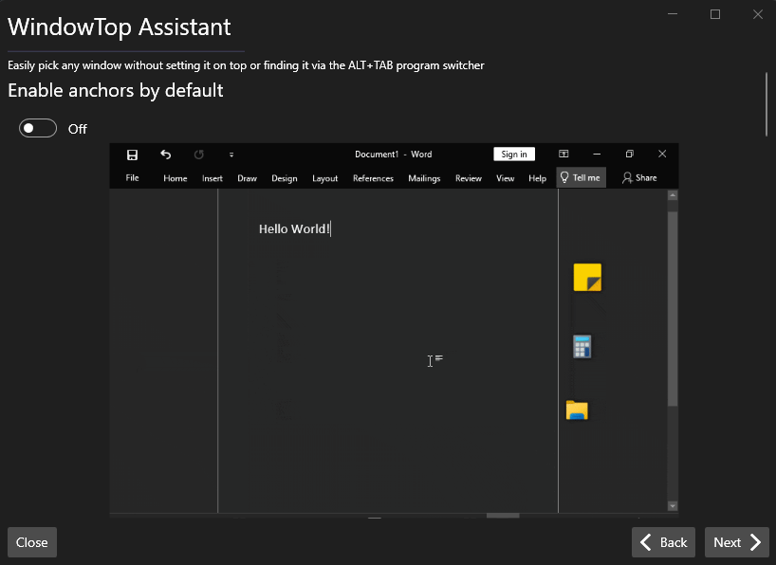Switch to the Mailings tab
The height and width of the screenshot is (565, 776).
point(424,178)
